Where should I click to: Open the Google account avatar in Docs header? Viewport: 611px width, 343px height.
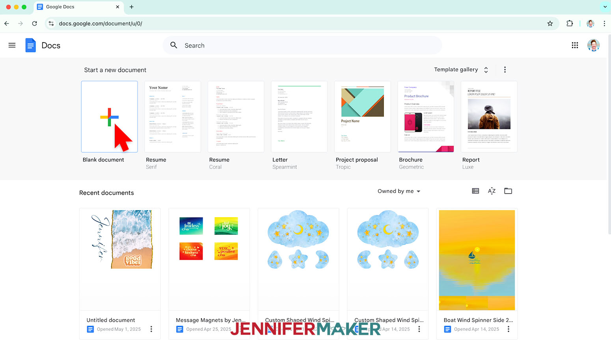[x=593, y=45]
